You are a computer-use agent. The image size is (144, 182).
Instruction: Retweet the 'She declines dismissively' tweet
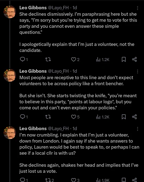[48, 59]
